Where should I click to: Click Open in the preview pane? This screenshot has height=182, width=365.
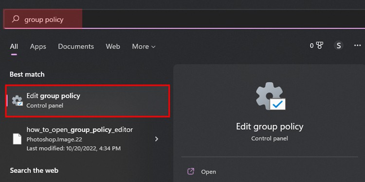(x=208, y=172)
